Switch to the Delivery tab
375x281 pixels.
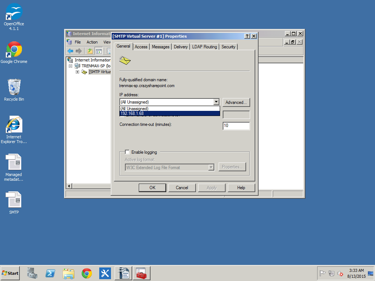click(x=181, y=47)
